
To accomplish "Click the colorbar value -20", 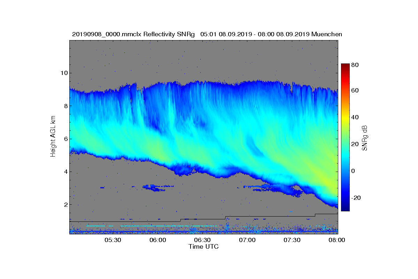I will pyautogui.click(x=356, y=198).
